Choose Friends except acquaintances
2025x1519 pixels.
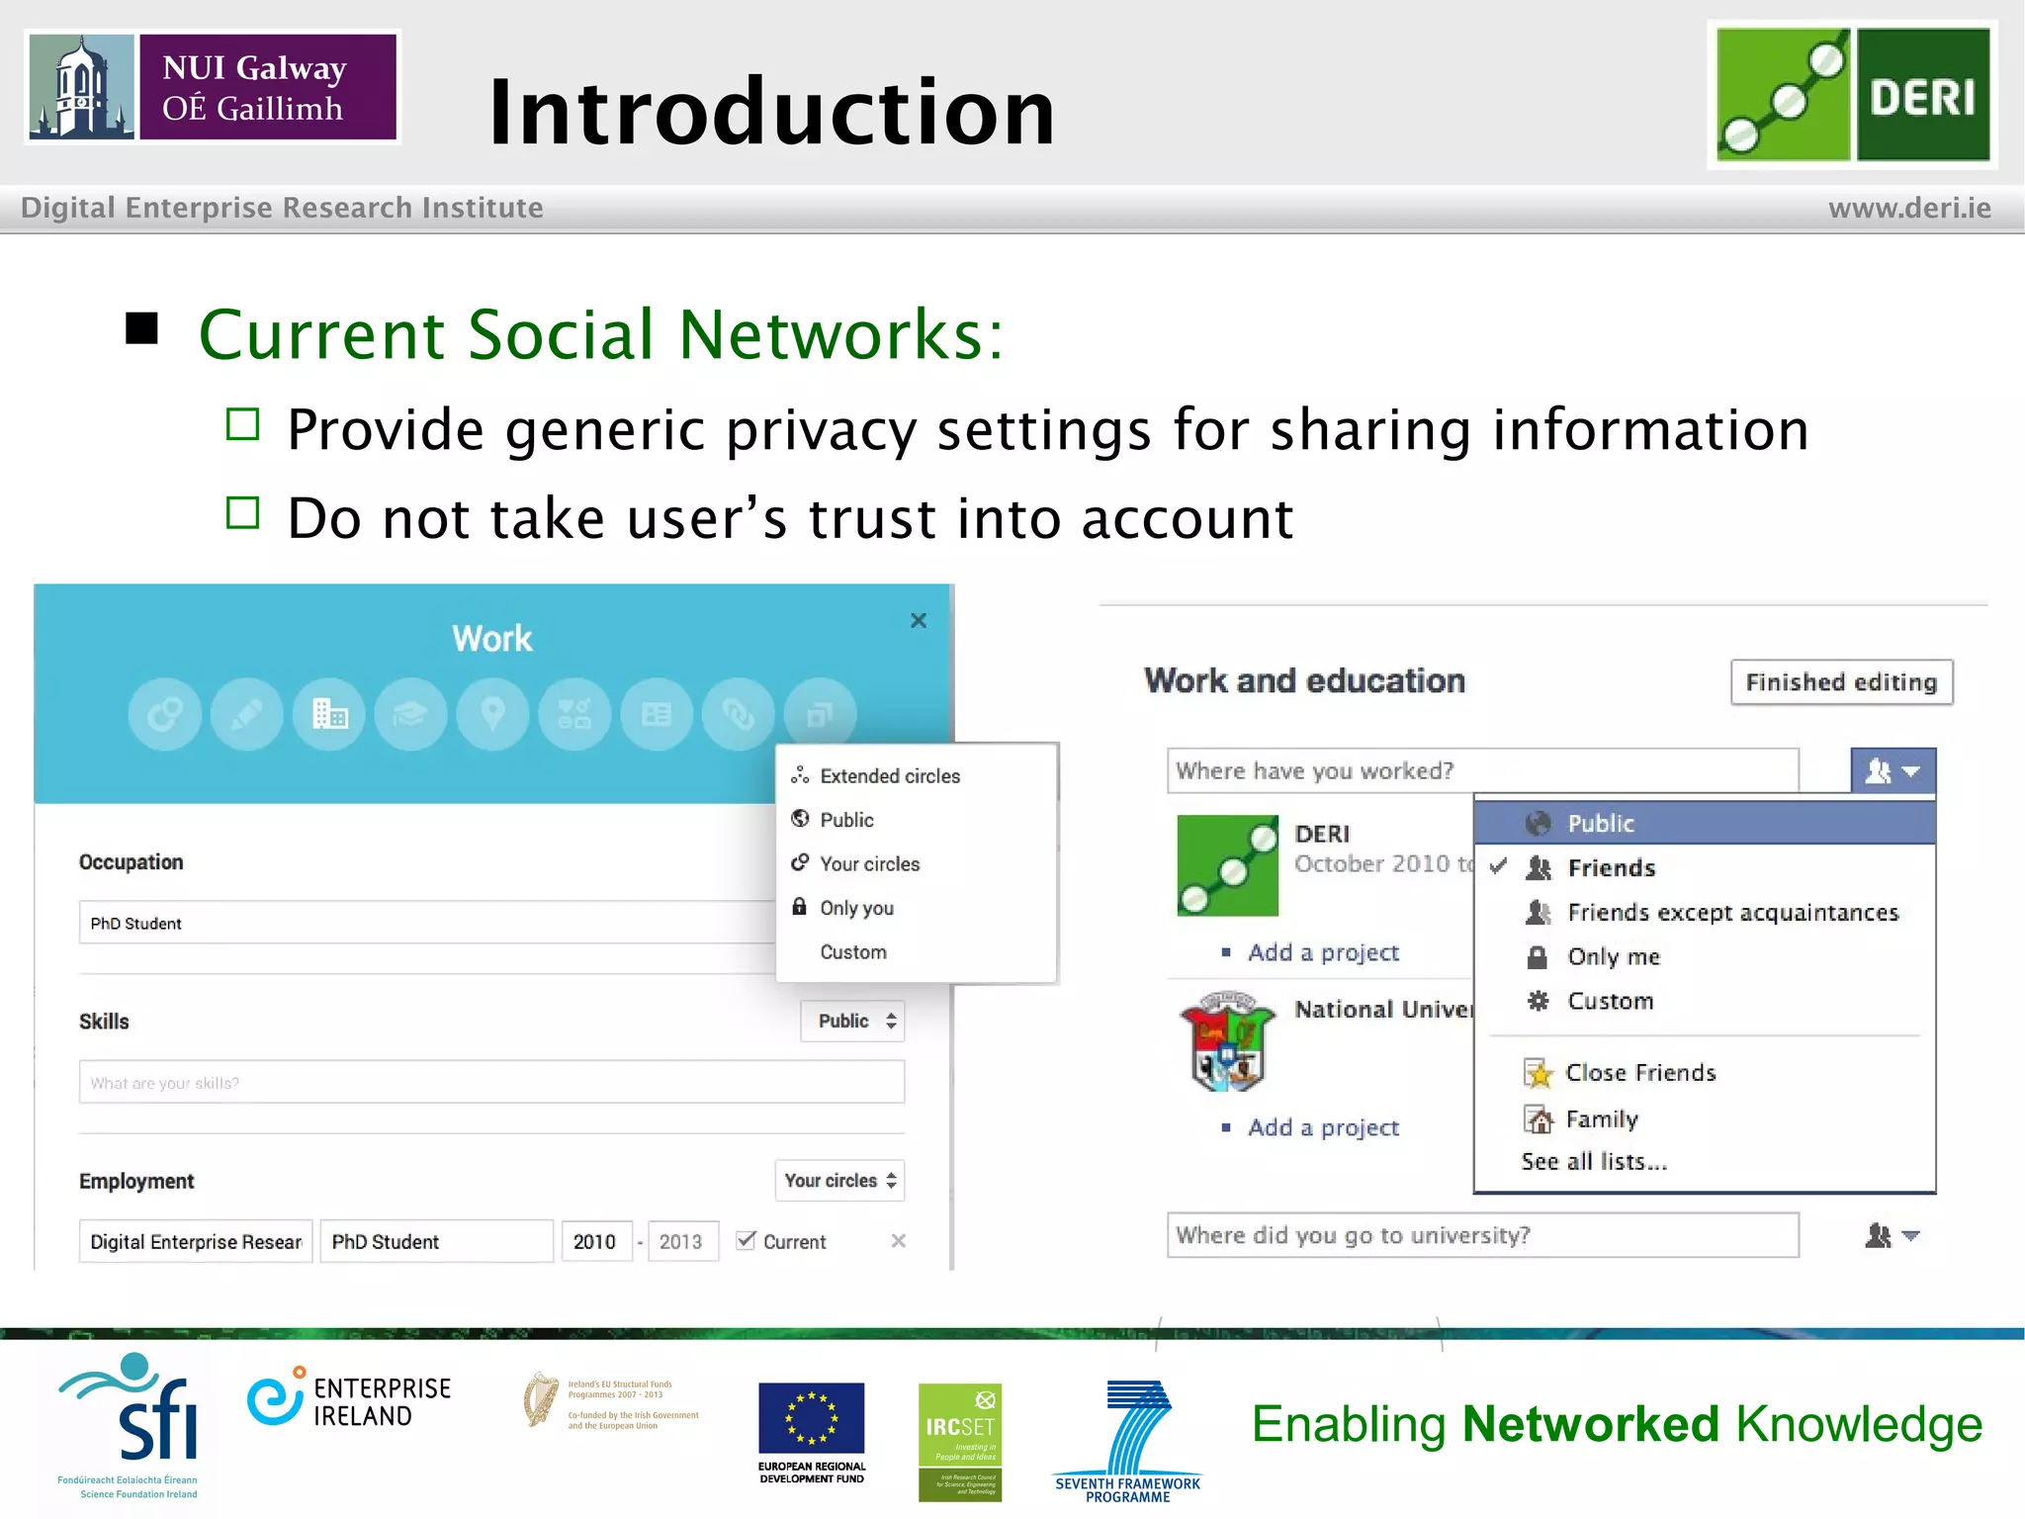tap(1705, 913)
